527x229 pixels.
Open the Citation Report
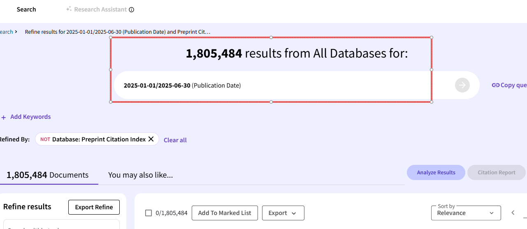[x=496, y=173]
